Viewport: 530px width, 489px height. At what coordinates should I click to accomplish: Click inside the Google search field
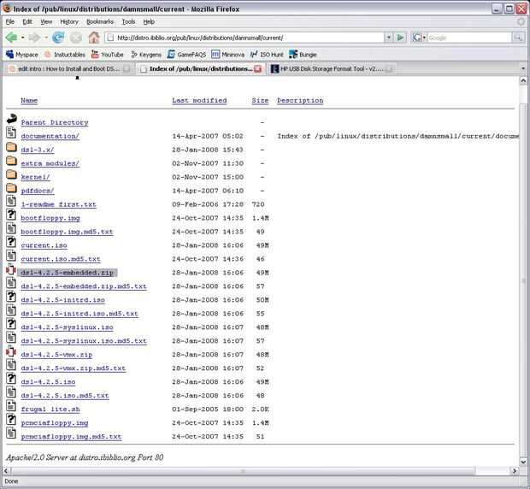(469, 38)
